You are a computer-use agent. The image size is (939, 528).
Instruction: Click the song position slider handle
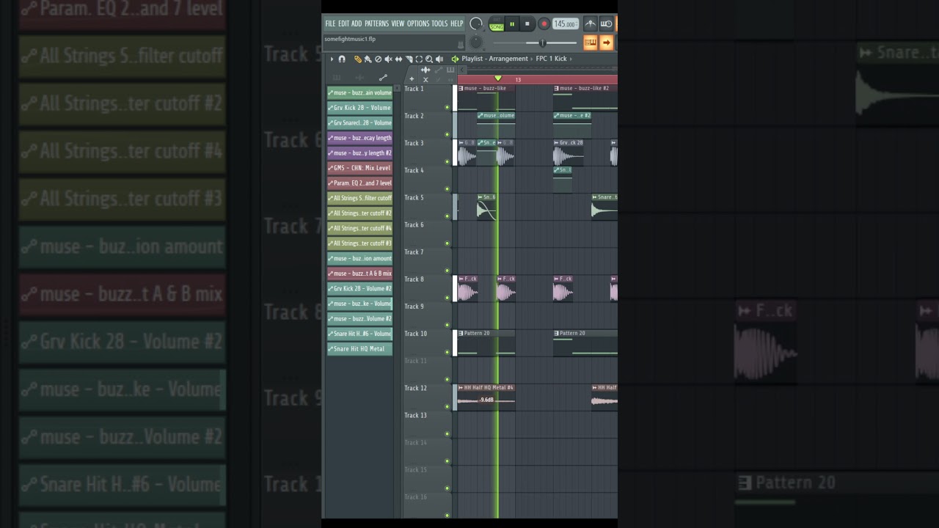click(x=542, y=43)
